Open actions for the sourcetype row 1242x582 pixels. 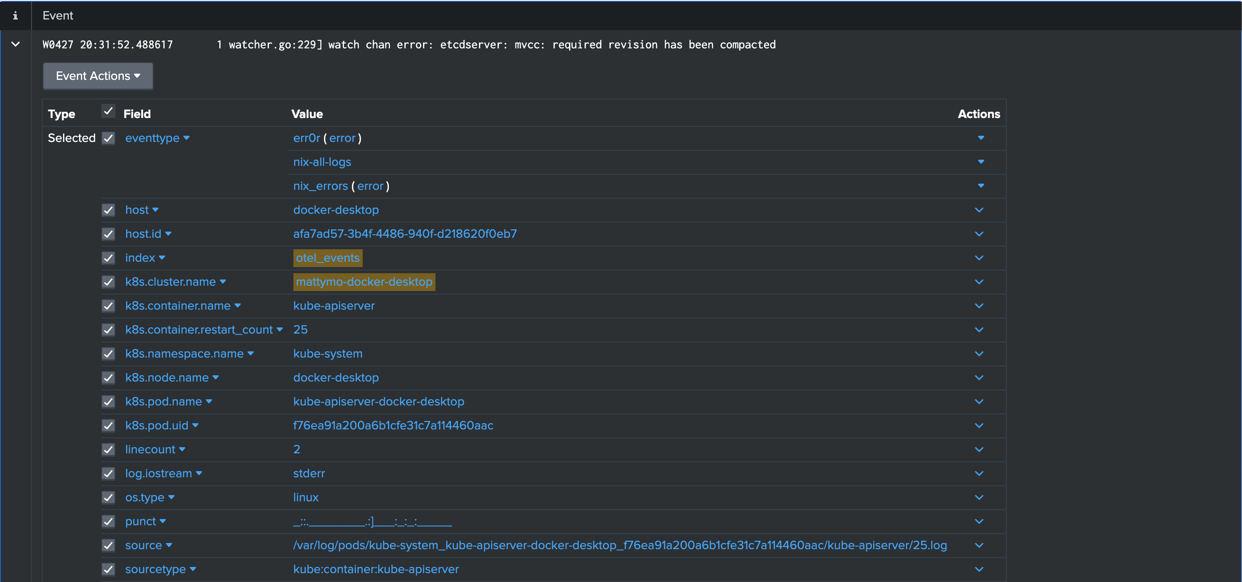[979, 570]
